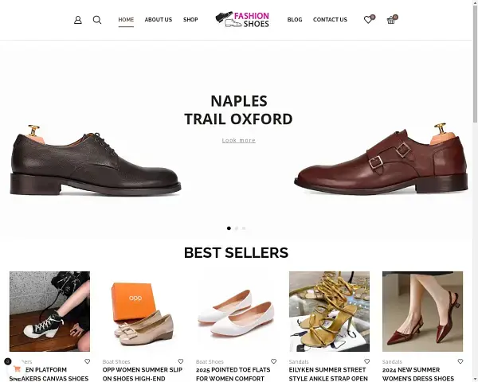Open the About Us page
This screenshot has width=478, height=382.
(158, 20)
